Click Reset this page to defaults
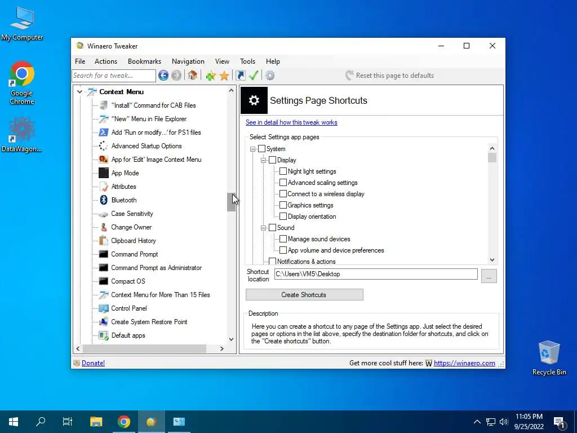 click(390, 76)
